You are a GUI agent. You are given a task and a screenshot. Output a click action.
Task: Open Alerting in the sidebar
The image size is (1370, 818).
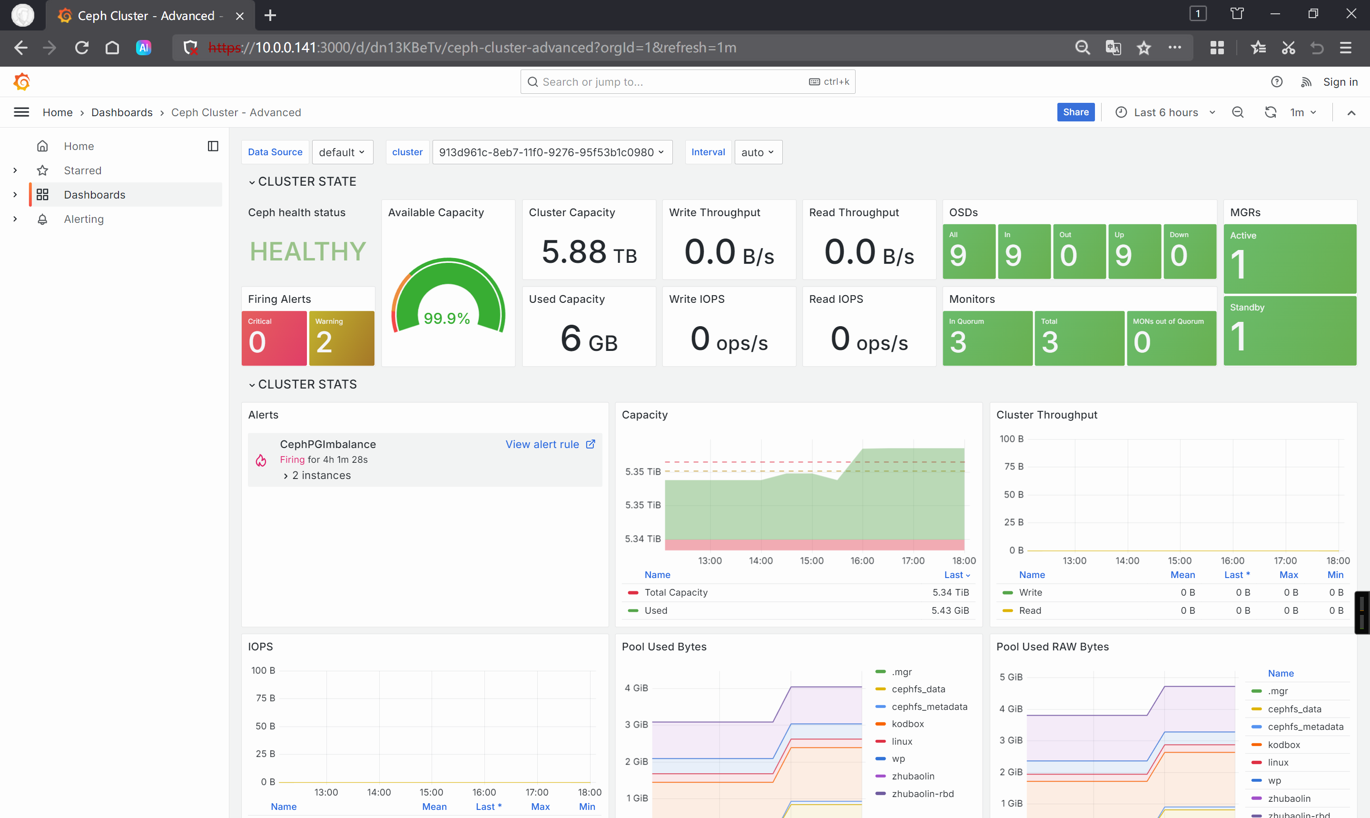pos(84,219)
